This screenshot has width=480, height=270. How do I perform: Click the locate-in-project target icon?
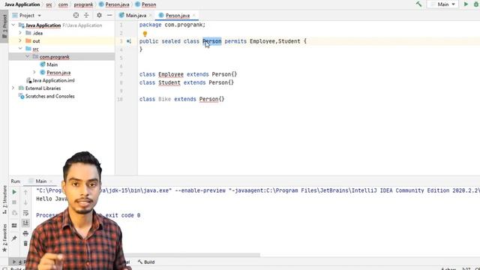[76, 15]
